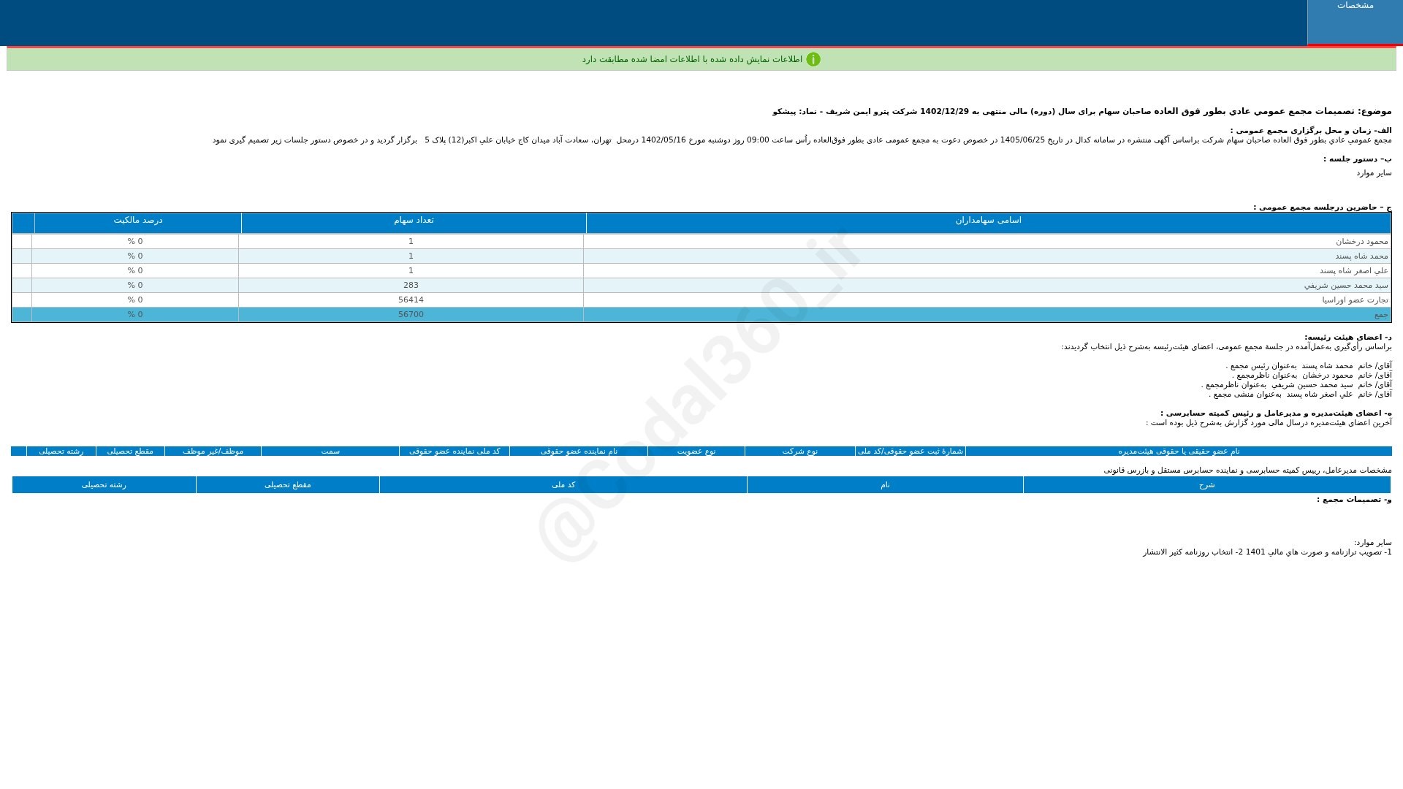The height and width of the screenshot is (789, 1403).
Task: Select shareholder row سيد محمد حسين شريفي
Action: click(x=701, y=286)
